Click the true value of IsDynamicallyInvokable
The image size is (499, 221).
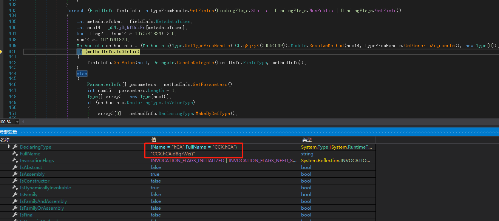155,187
